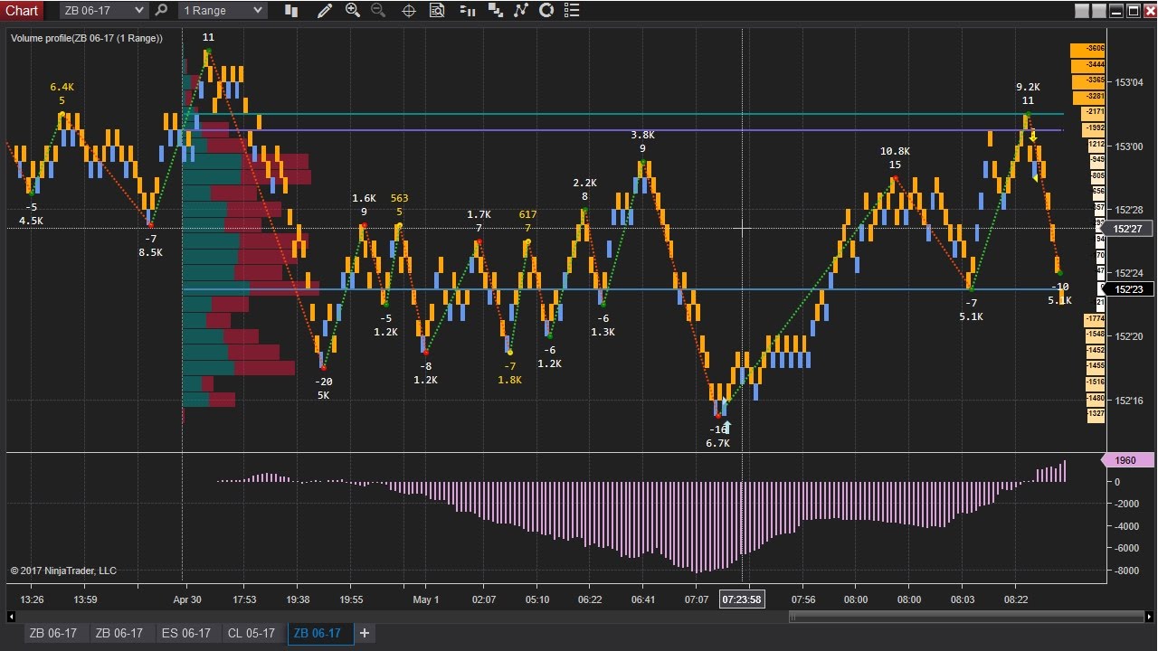Click the -3606 volume ladder cell

tap(1087, 49)
